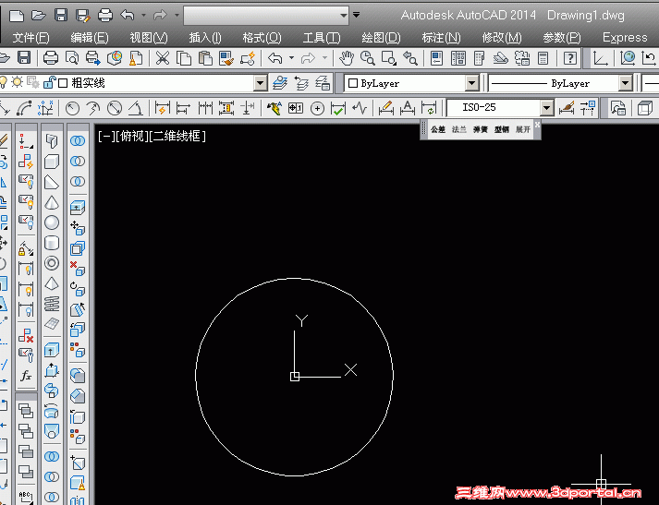The image size is (659, 505).
Task: Toggle layer on/off lightbulb icon
Action: (x=4, y=82)
